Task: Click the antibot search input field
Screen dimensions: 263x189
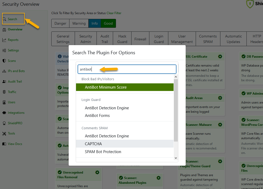Action: point(127,69)
